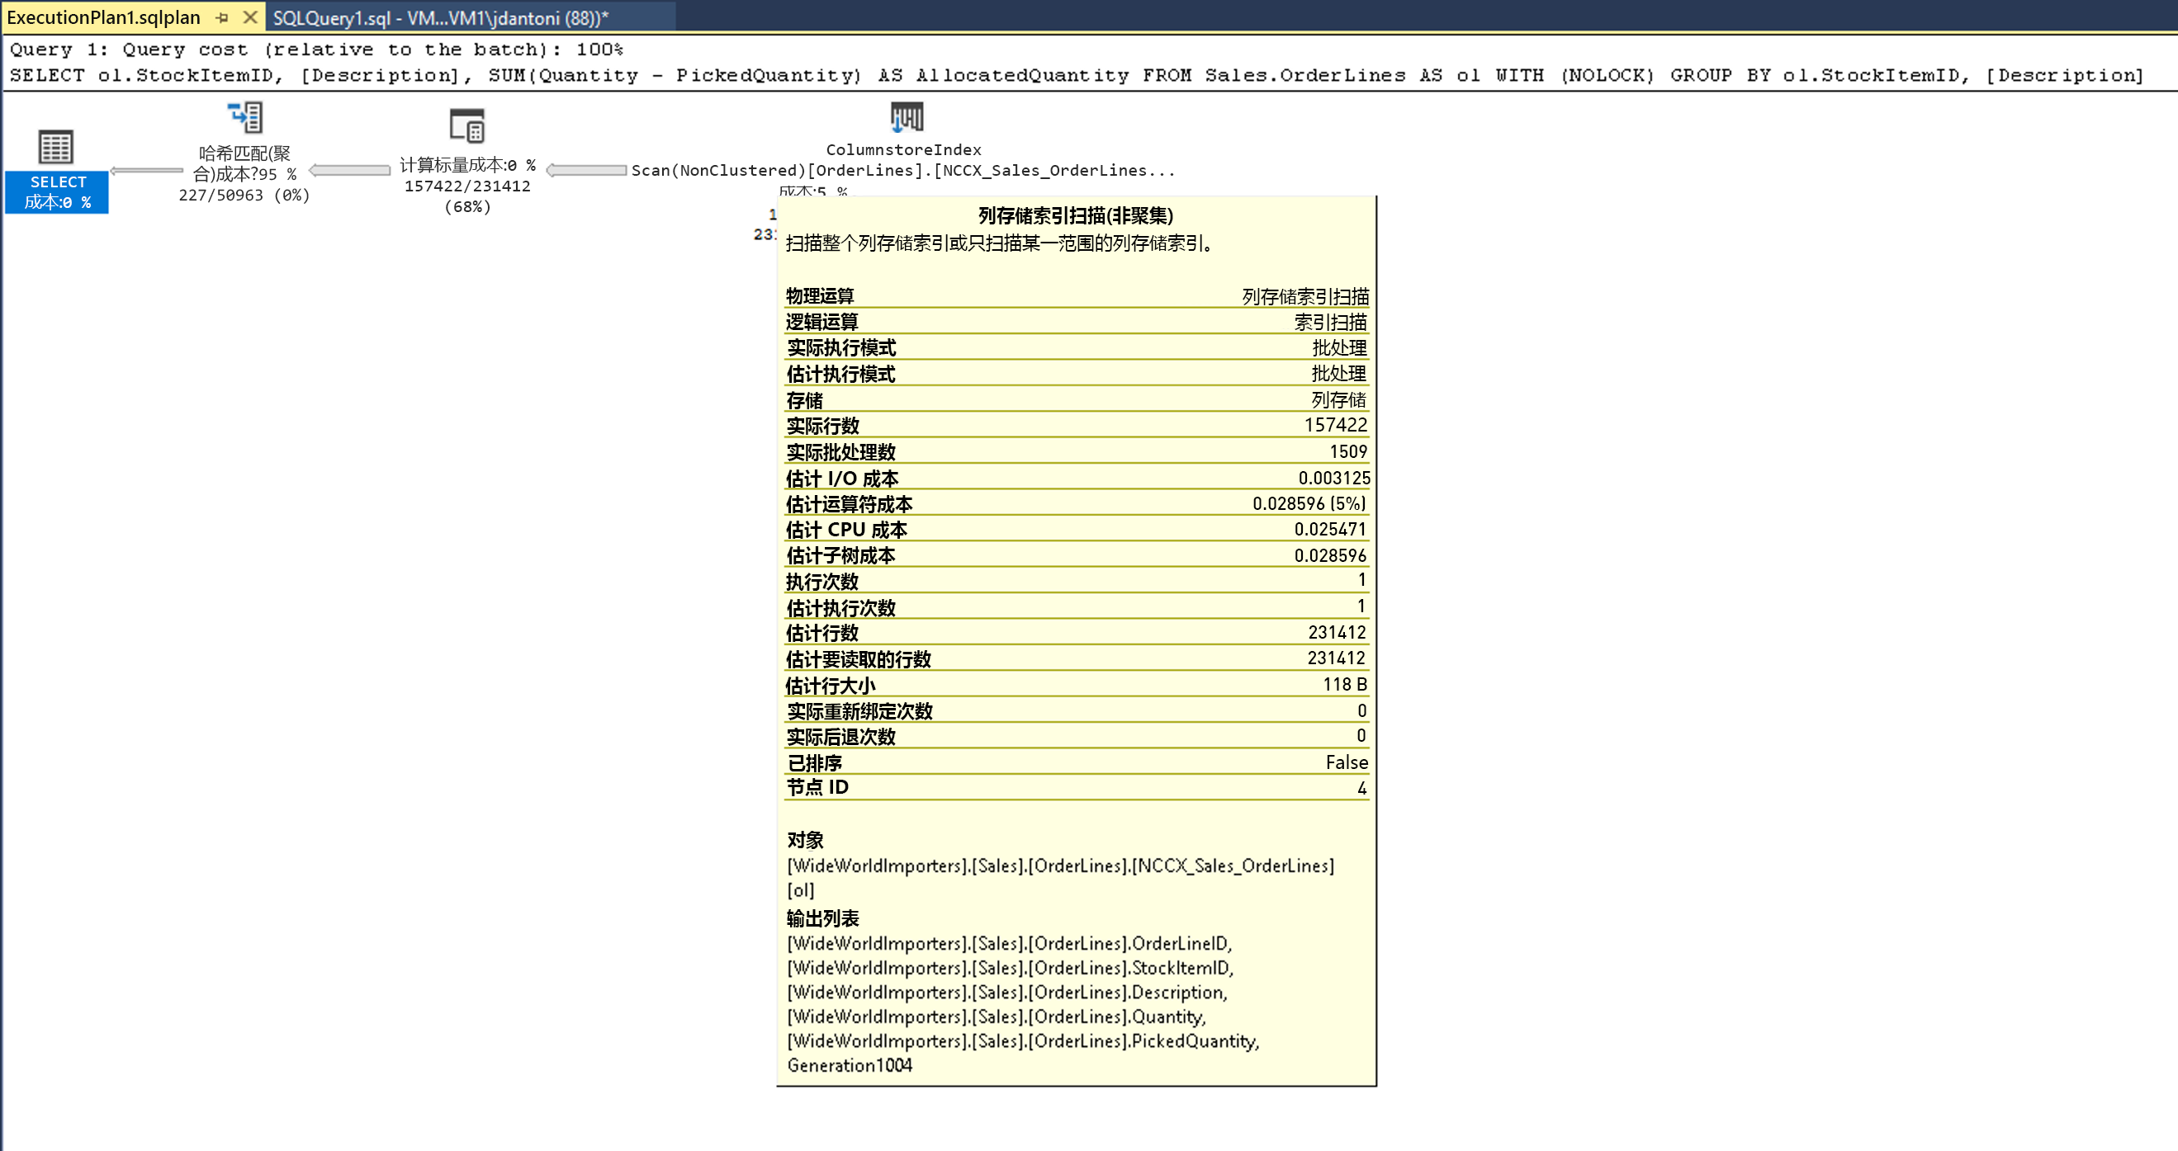
Task: Click the 哈希匹配(聚合) cost 95% label
Action: pyautogui.click(x=244, y=164)
